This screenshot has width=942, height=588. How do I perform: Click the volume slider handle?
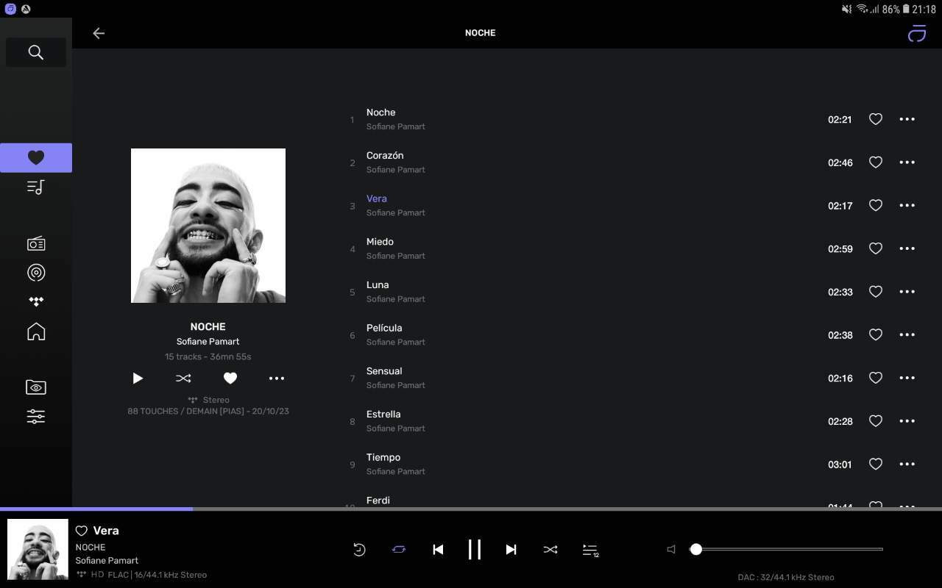(x=695, y=549)
